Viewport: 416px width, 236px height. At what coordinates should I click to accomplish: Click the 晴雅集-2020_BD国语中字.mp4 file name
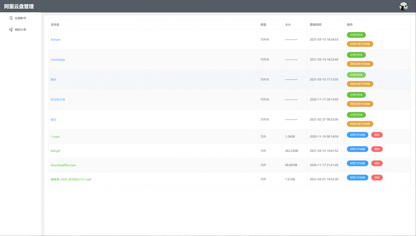pos(71,179)
